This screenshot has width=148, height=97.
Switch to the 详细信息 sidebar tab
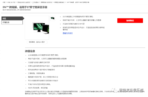click(x=12, y=22)
